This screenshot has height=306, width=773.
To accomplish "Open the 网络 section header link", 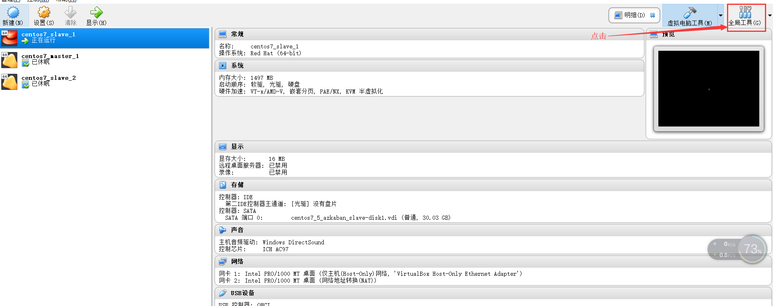I will [237, 262].
